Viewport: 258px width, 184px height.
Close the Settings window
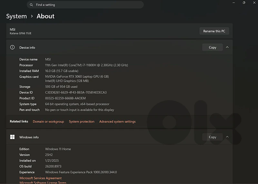coord(254,3)
